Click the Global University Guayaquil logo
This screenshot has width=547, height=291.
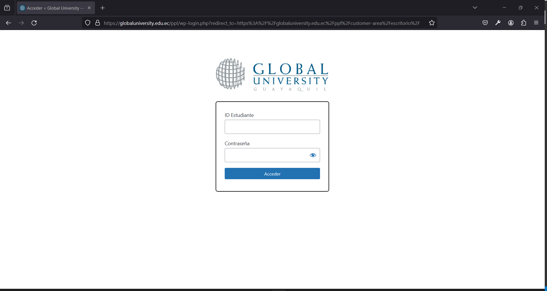coord(272,74)
